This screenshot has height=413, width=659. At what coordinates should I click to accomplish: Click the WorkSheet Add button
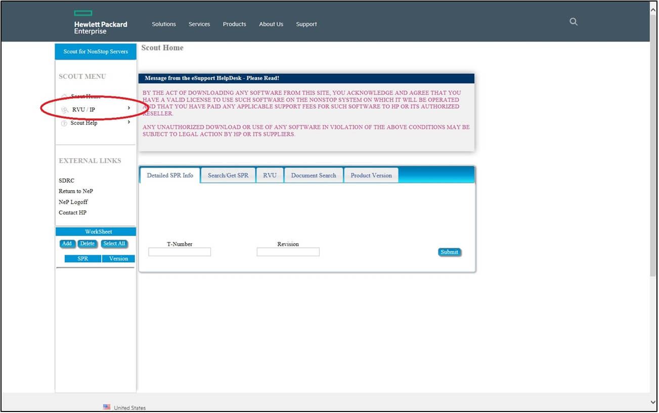coord(67,244)
